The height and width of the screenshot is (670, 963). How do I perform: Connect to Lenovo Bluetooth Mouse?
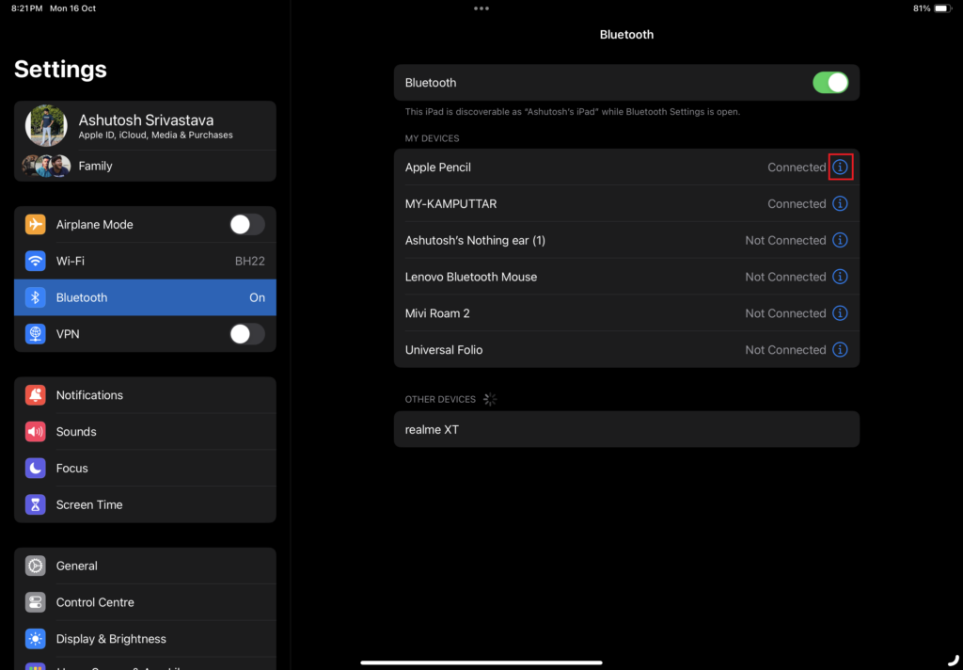[x=626, y=277]
